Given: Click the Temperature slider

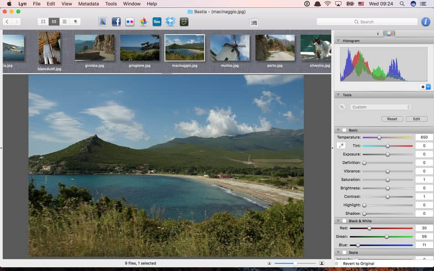Looking at the screenshot, I should click(x=379, y=137).
